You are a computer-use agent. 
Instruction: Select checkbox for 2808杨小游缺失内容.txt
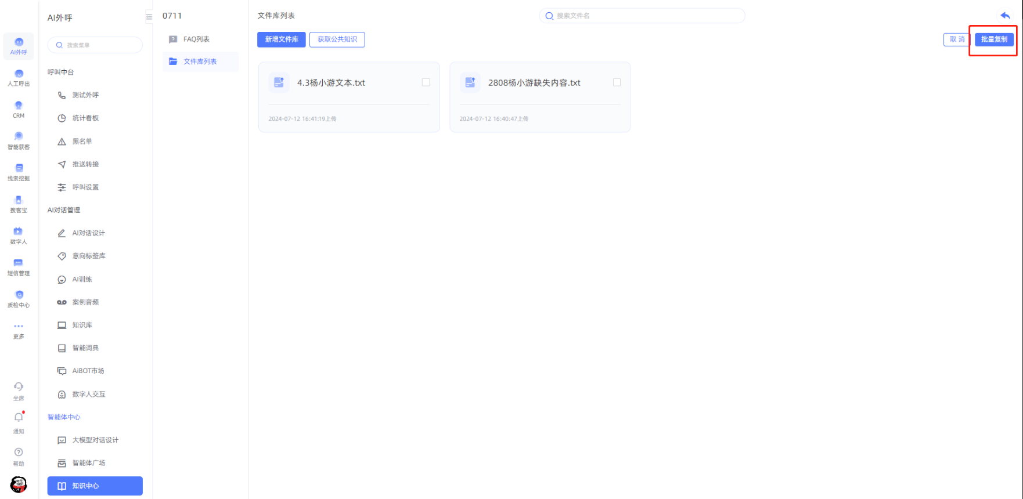[617, 82]
